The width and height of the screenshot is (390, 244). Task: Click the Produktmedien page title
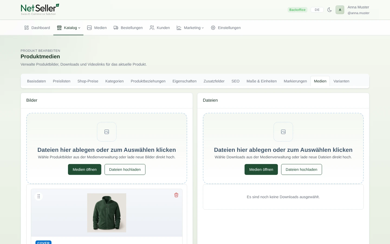pos(40,56)
